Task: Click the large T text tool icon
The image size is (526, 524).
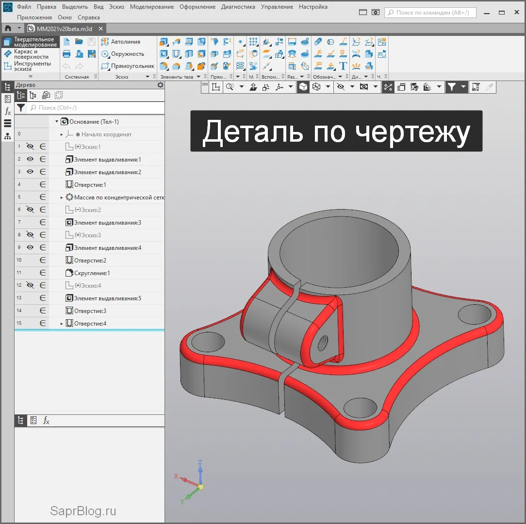Action: pyautogui.click(x=343, y=66)
